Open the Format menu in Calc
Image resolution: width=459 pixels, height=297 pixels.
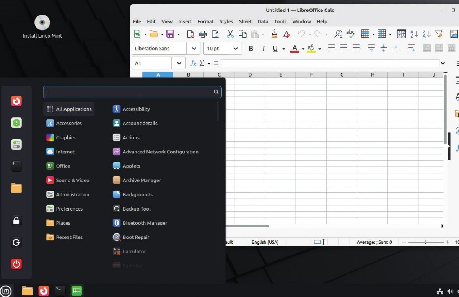pyautogui.click(x=205, y=21)
